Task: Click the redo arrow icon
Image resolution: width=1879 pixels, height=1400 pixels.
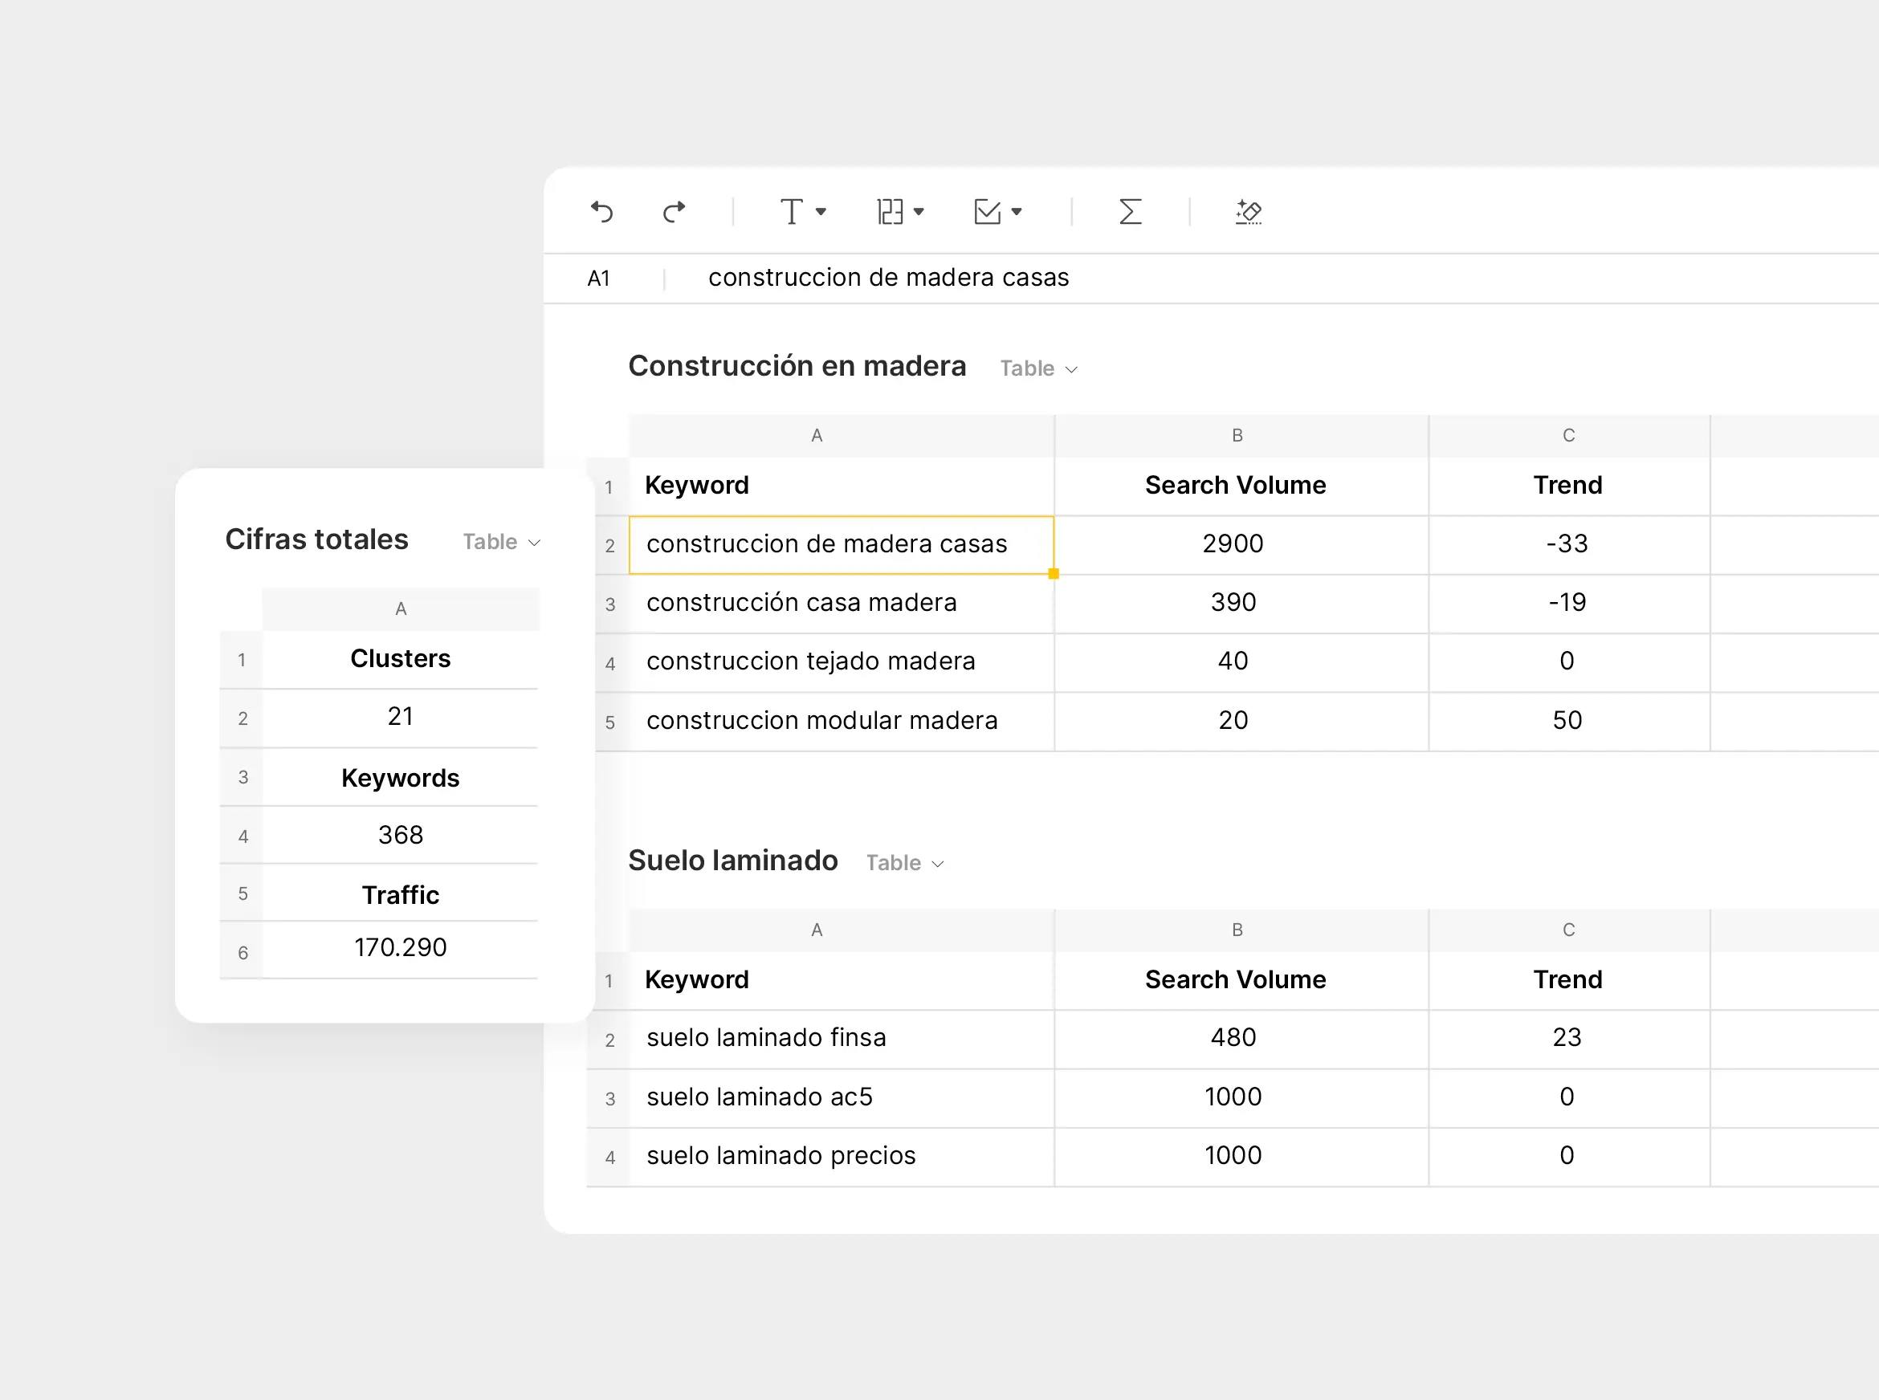Action: [674, 211]
